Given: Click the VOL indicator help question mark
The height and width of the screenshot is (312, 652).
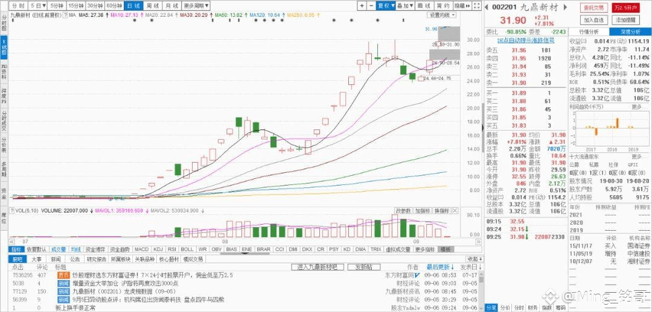Looking at the screenshot, I should tap(12, 211).
